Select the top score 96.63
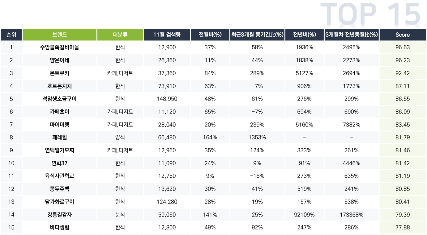 [x=403, y=47]
